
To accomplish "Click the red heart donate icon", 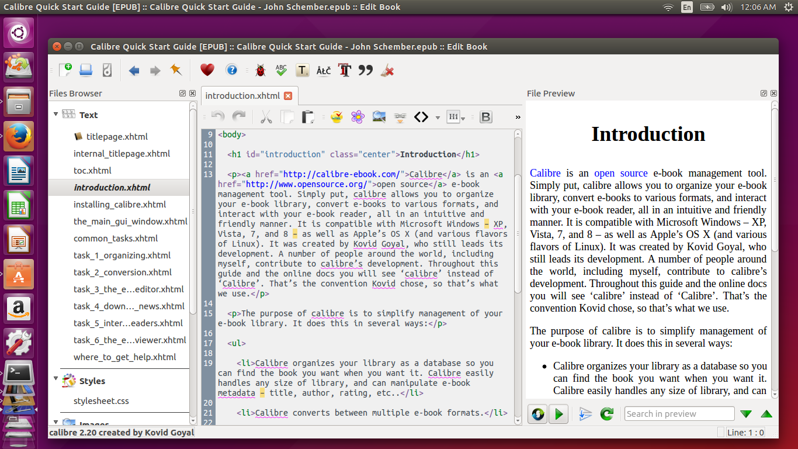I will [x=207, y=70].
